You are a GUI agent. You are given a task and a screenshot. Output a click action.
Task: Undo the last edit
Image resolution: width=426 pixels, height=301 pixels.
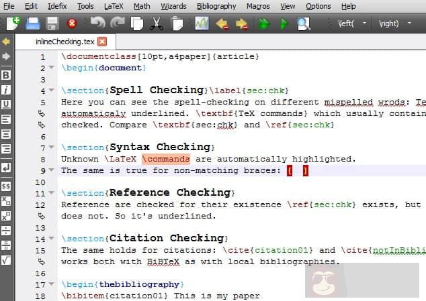tap(97, 23)
